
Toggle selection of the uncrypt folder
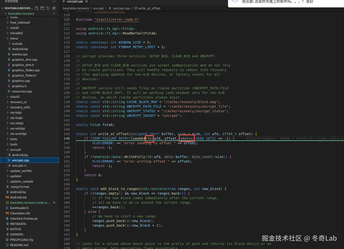(x=15, y=149)
